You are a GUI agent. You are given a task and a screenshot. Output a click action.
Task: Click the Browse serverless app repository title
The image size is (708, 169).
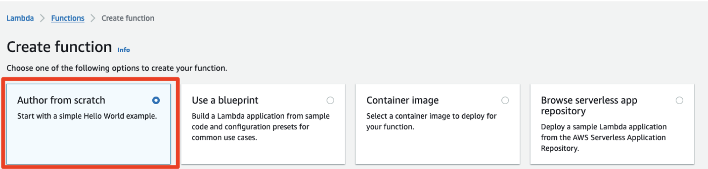click(589, 105)
